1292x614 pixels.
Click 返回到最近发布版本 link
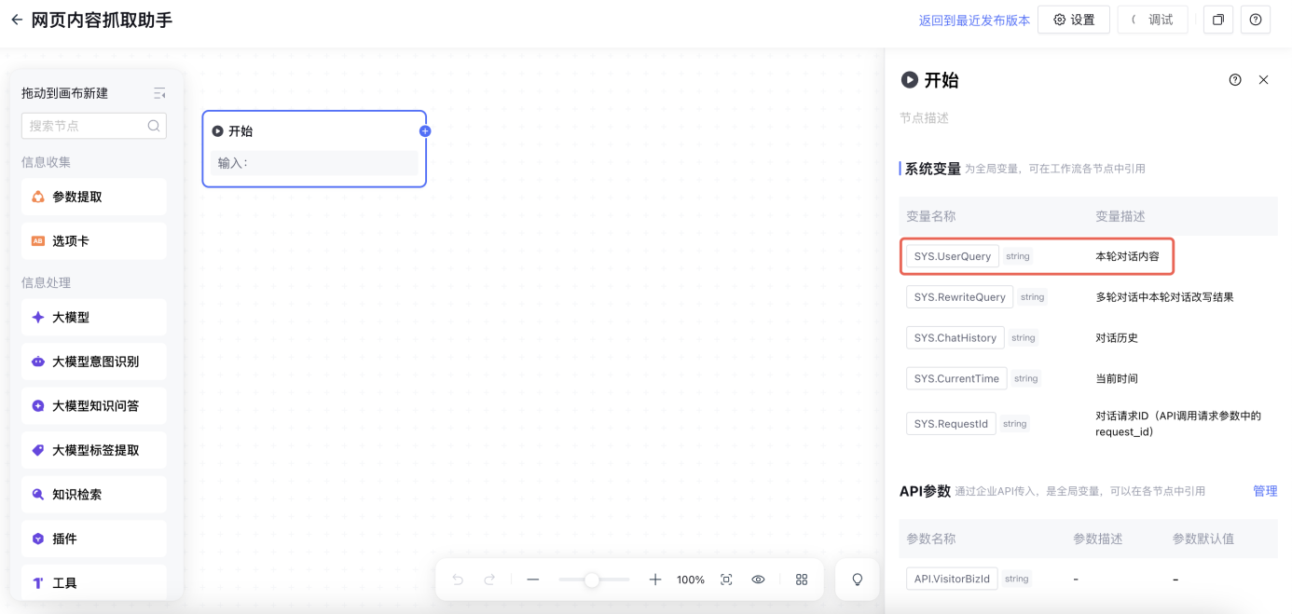click(x=974, y=20)
